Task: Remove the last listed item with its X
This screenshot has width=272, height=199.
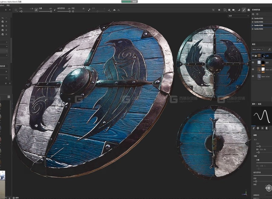Action: (x=6, y=34)
